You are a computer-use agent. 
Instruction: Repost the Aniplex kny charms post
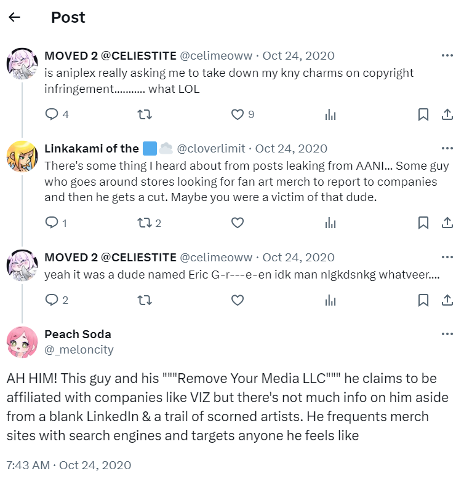(144, 114)
